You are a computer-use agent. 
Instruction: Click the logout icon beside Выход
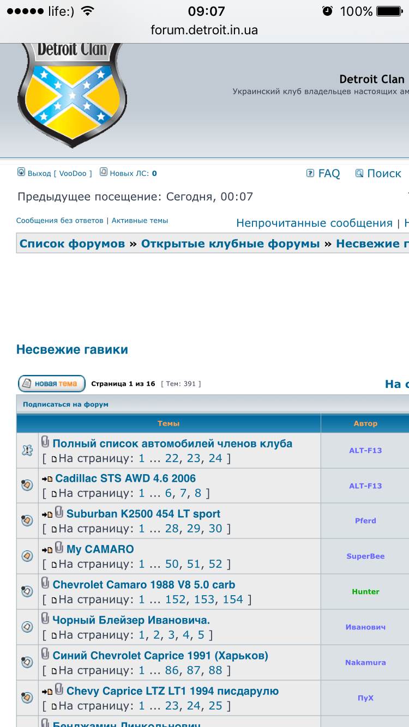pos(21,172)
